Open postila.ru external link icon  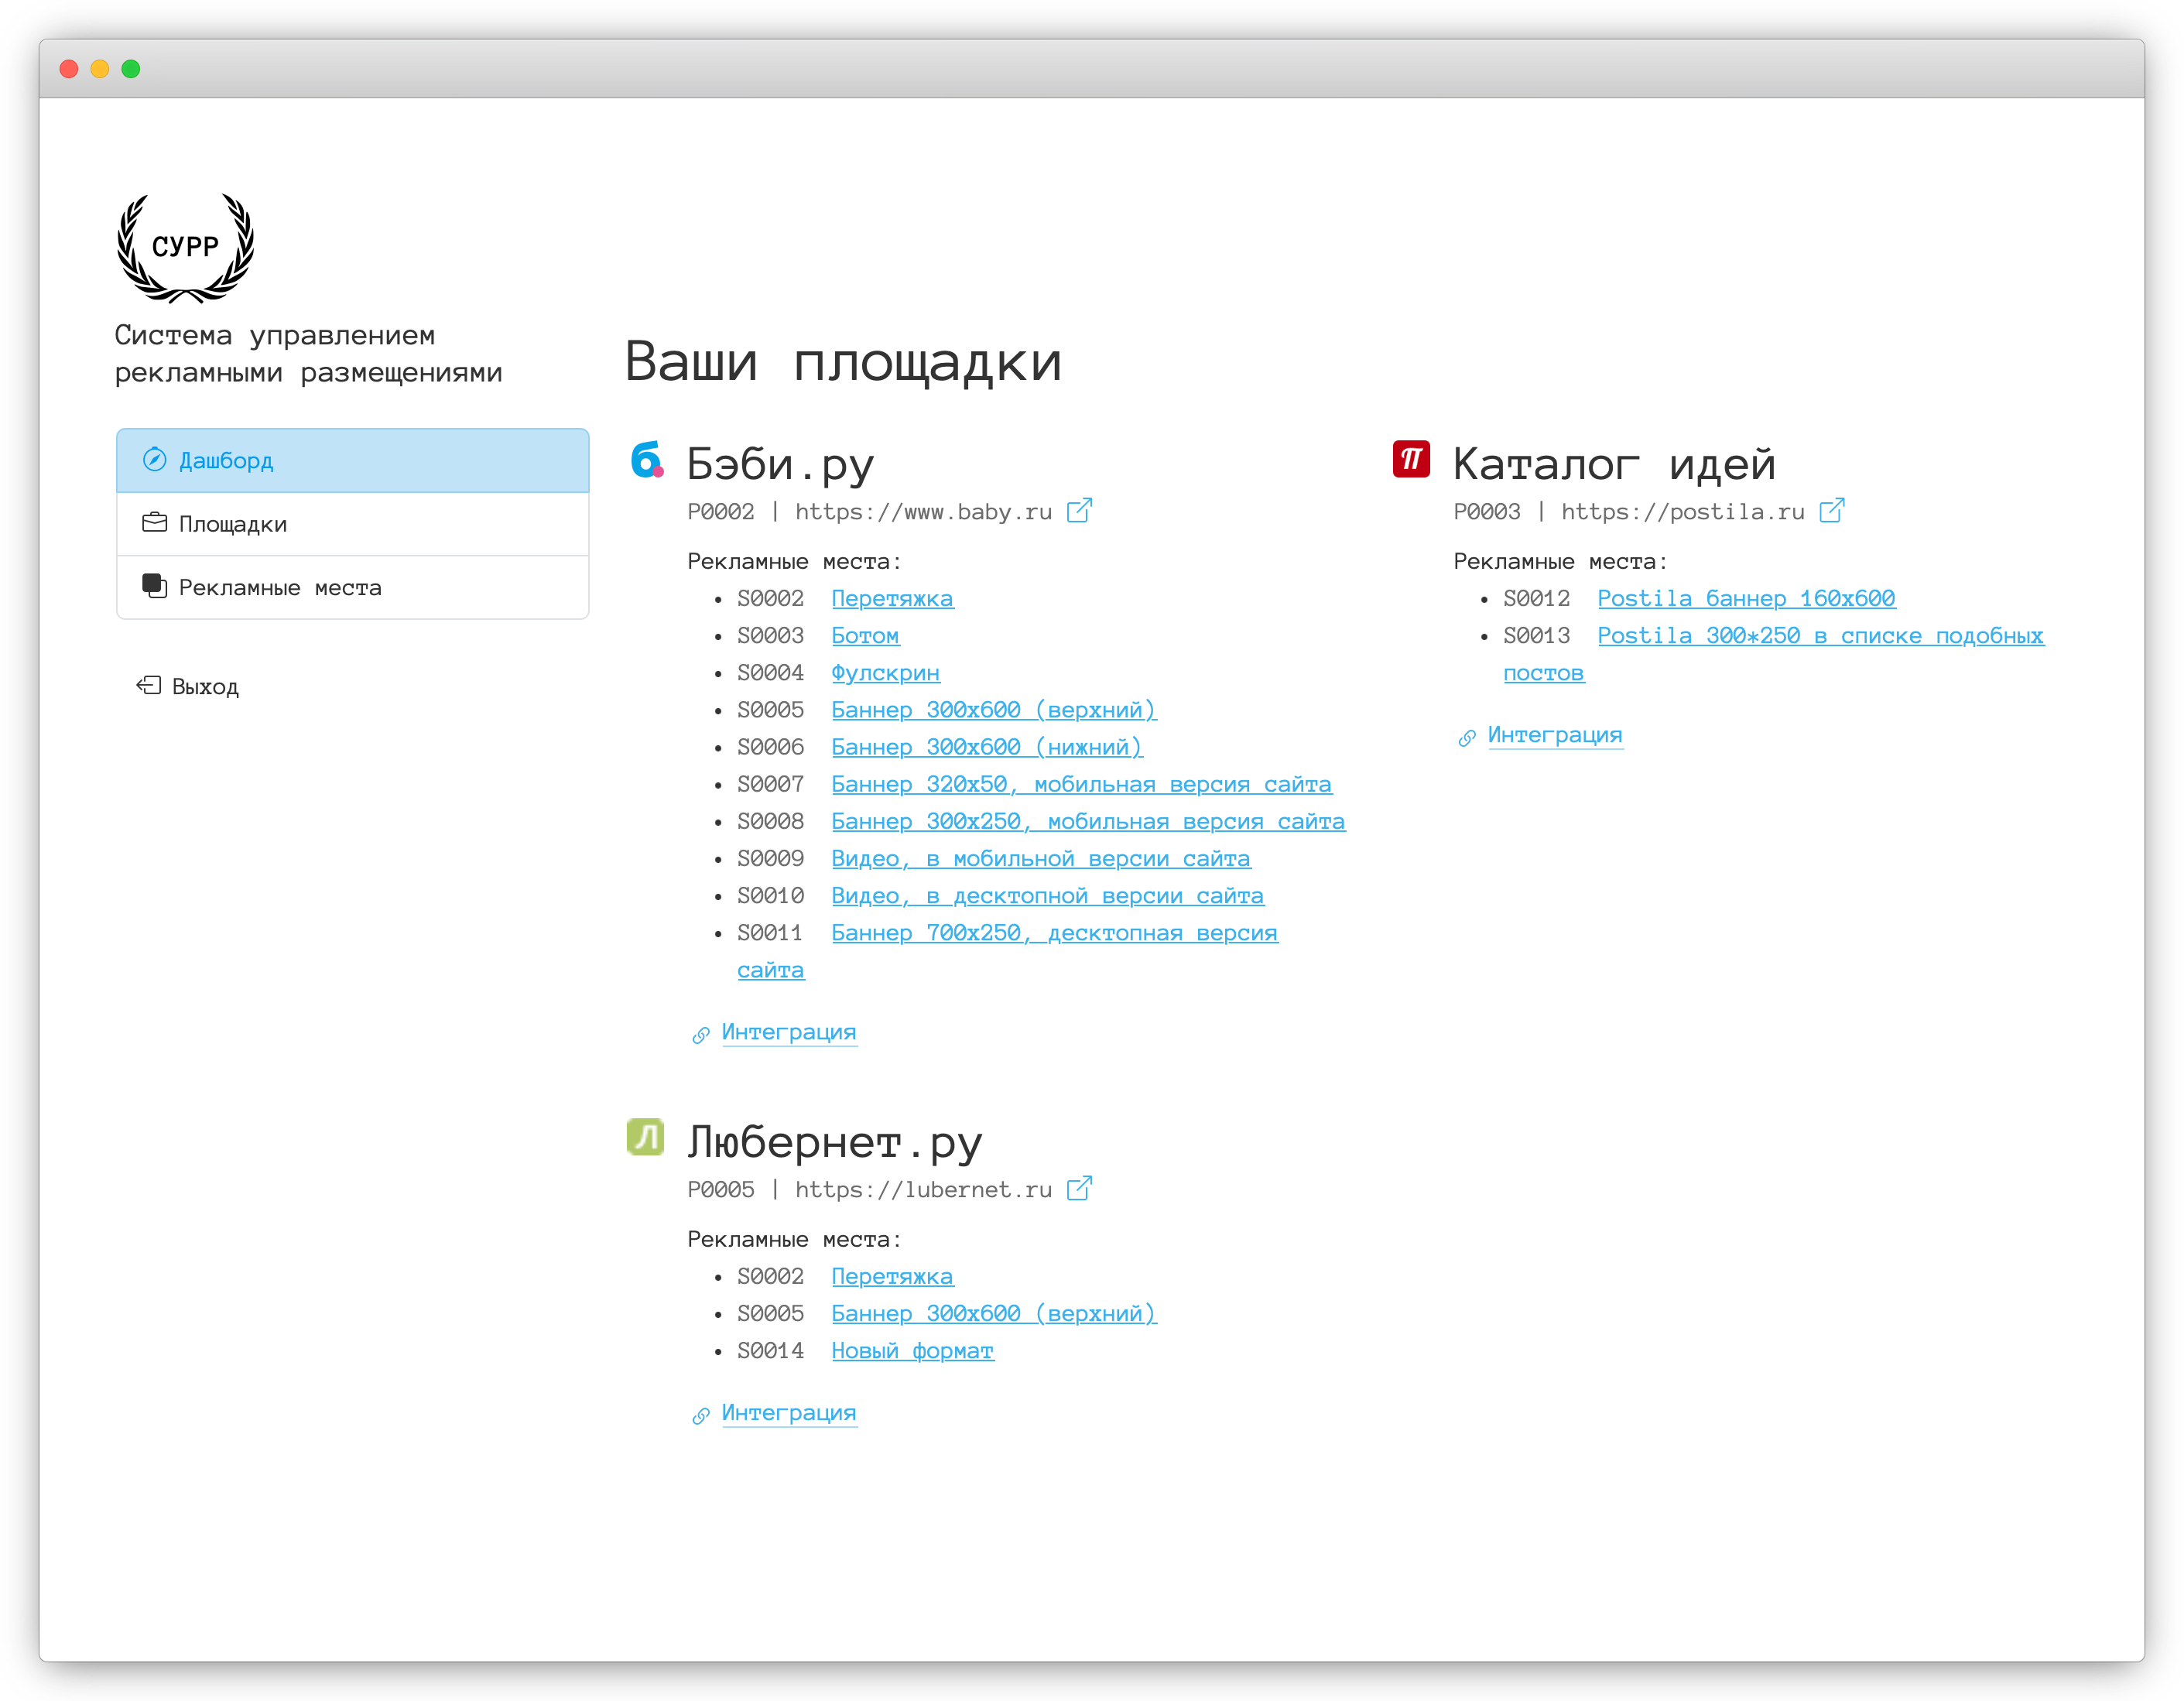[1831, 511]
